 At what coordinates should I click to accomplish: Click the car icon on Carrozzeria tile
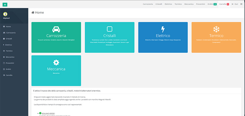point(56,29)
